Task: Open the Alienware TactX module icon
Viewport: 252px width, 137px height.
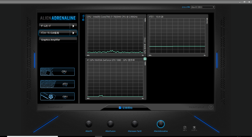Action: (135, 124)
